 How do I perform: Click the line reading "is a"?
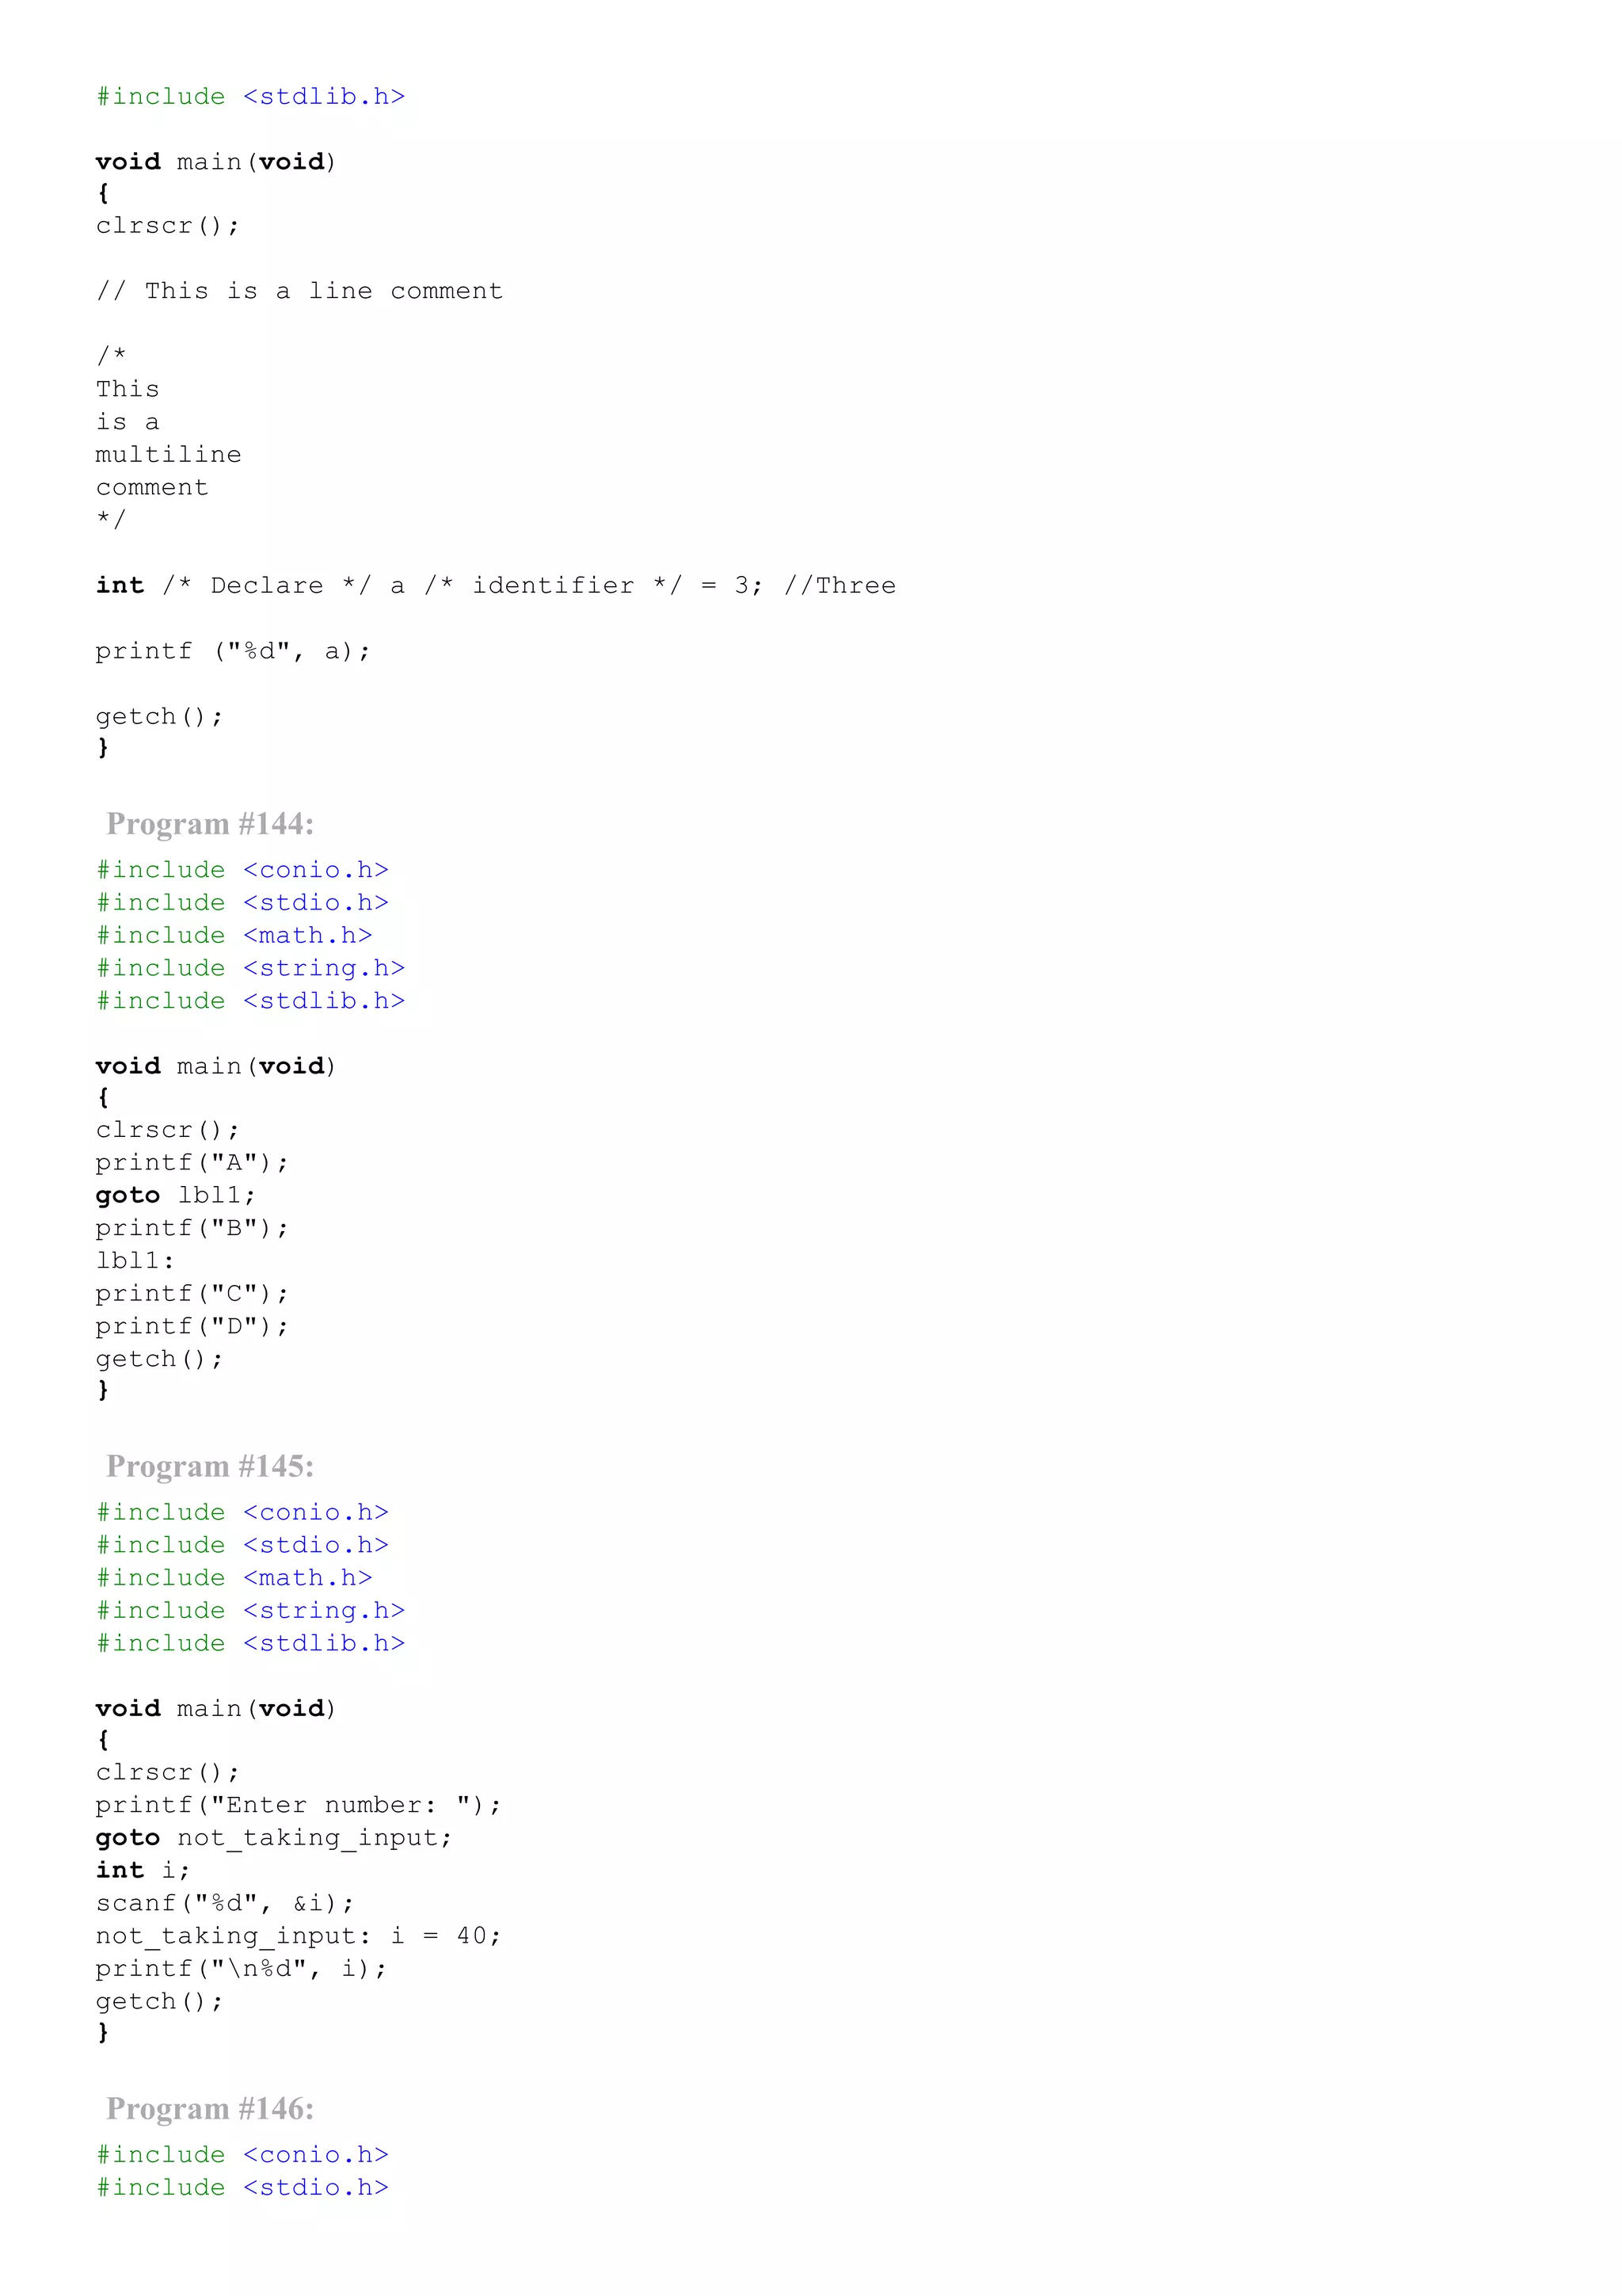point(128,422)
